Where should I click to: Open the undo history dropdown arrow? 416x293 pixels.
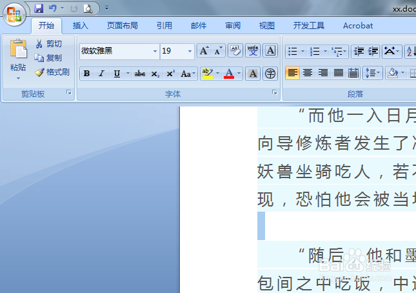(x=63, y=8)
